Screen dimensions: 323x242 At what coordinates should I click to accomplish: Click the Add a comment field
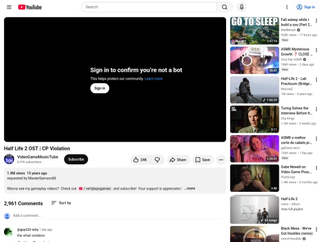coord(117,216)
